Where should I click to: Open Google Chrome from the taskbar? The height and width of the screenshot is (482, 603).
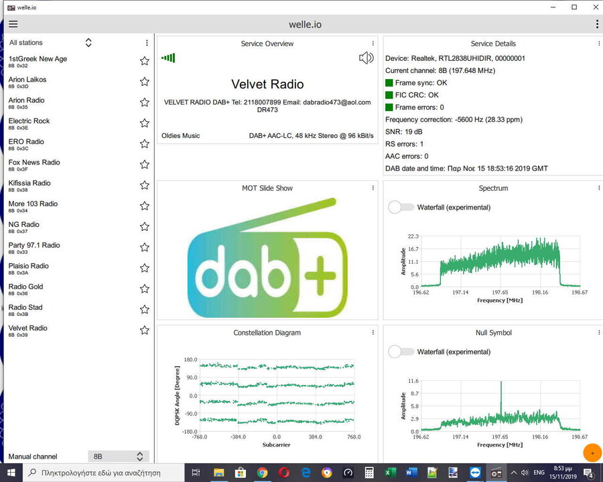coord(262,473)
